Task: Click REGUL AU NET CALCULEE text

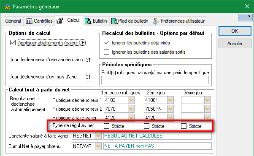Action: click(133, 136)
